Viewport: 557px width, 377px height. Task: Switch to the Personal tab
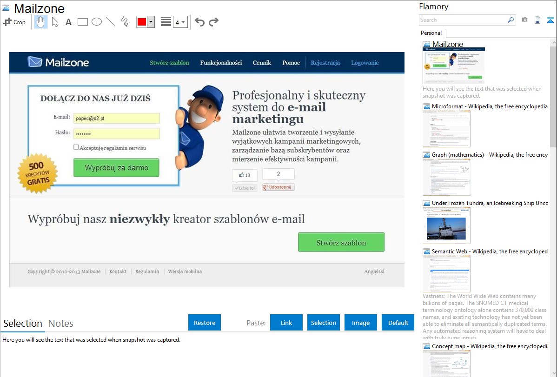pos(431,33)
